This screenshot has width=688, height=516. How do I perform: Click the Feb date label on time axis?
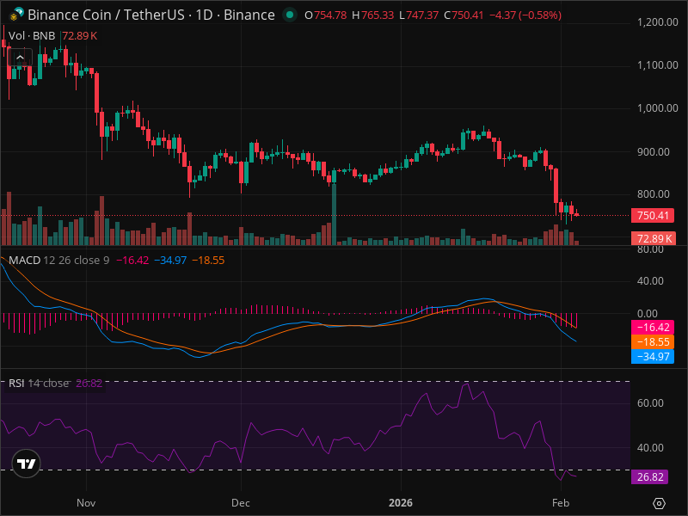[561, 503]
